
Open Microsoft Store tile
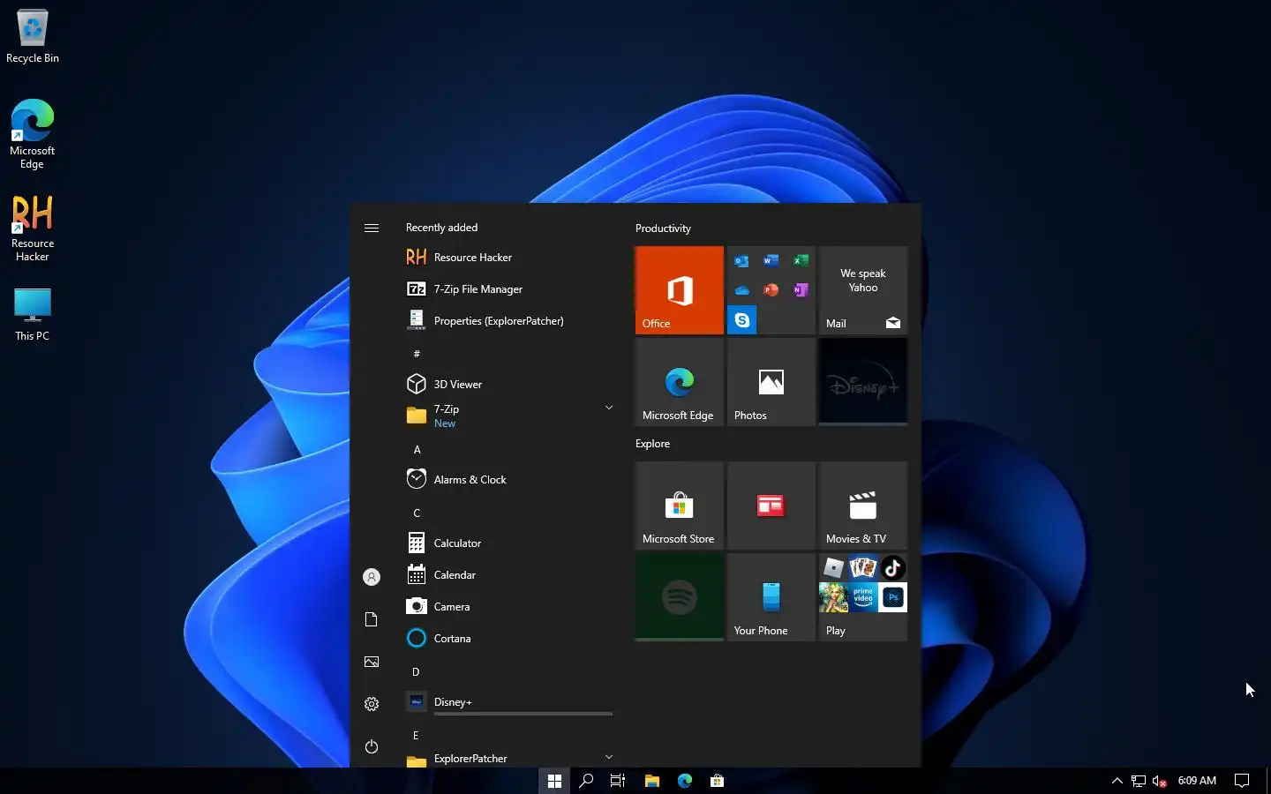click(680, 506)
